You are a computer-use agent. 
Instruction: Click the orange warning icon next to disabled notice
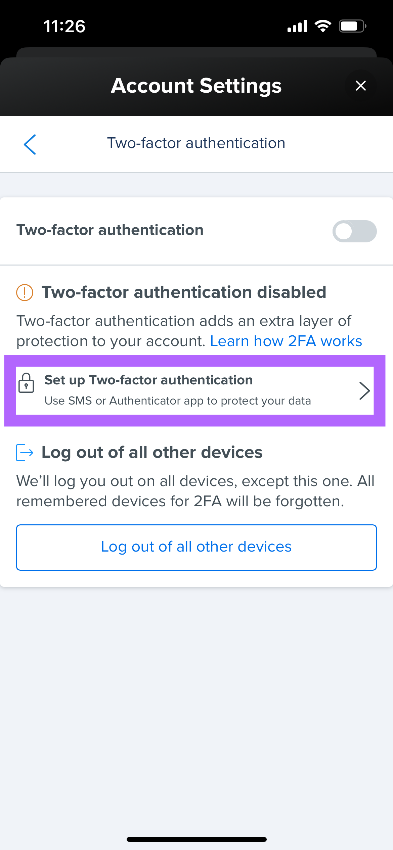tap(24, 292)
